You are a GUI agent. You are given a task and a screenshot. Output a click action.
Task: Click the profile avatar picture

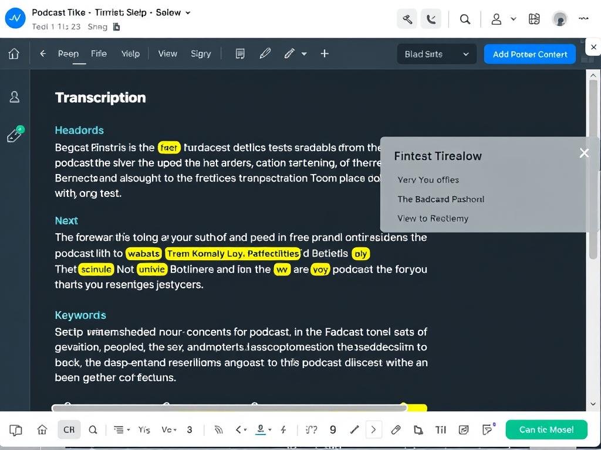[x=559, y=19]
